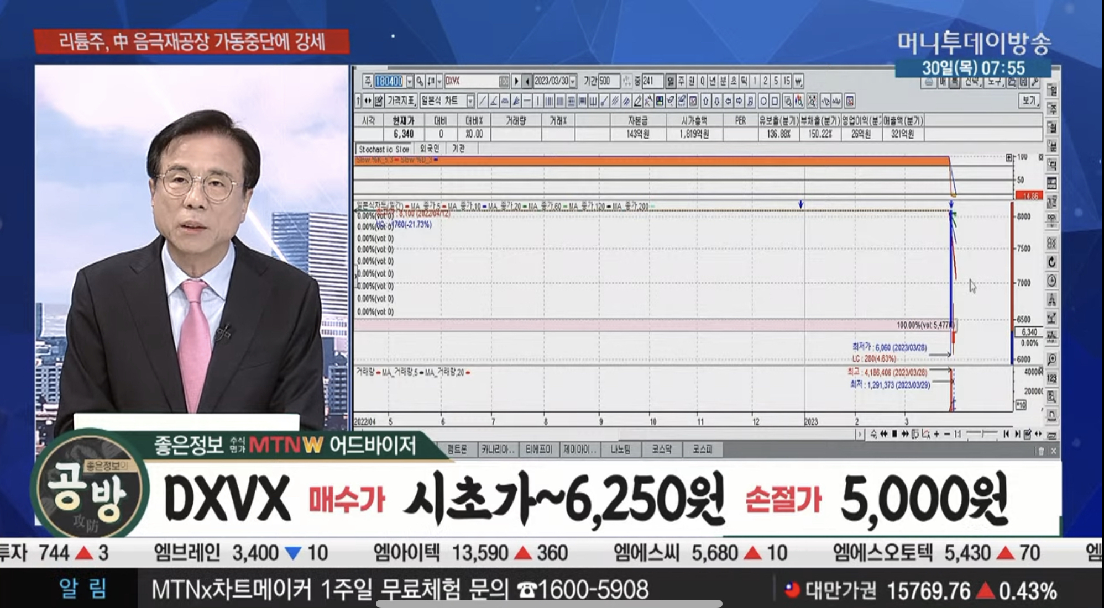Image resolution: width=1104 pixels, height=608 pixels.
Task: Zoom out chart with minus icon
Action: (x=947, y=434)
